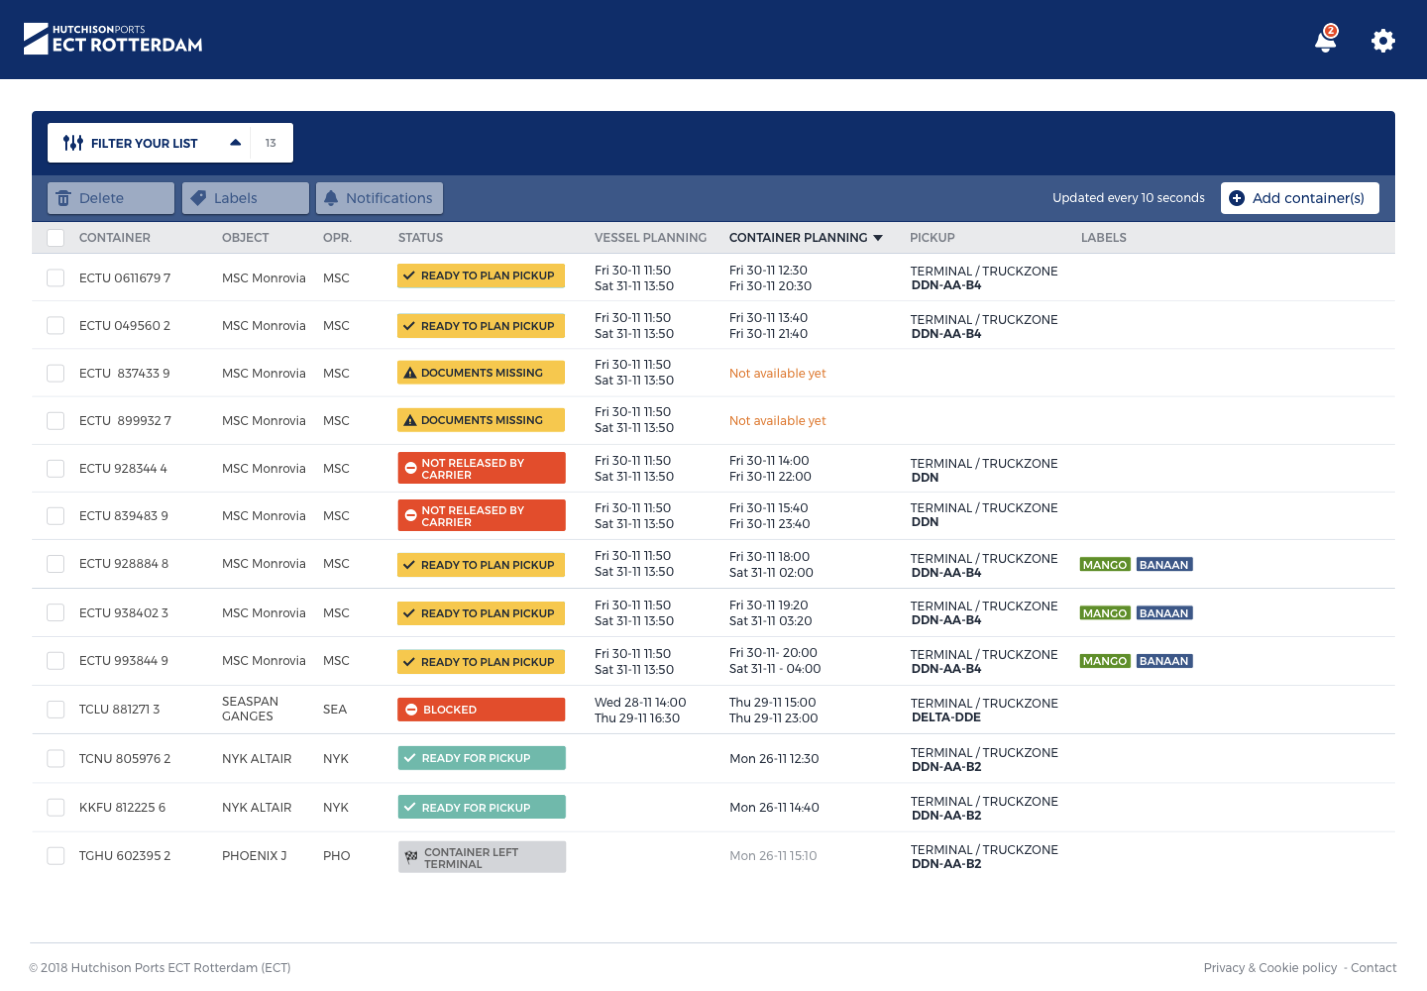Screen dimensions: 1427x991
Task: Sort by the Status column header
Action: tap(420, 238)
